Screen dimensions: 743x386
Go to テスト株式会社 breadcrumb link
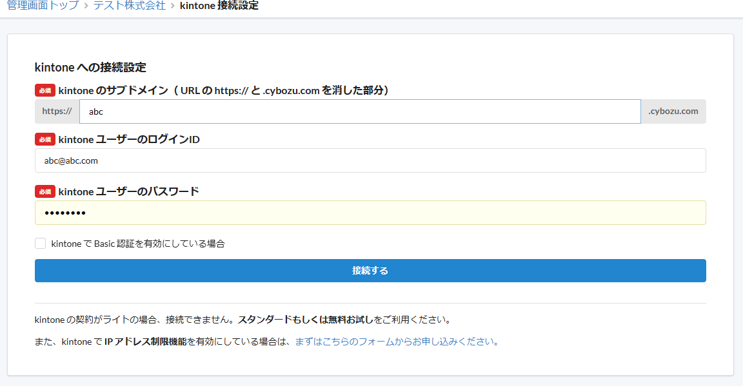[130, 6]
